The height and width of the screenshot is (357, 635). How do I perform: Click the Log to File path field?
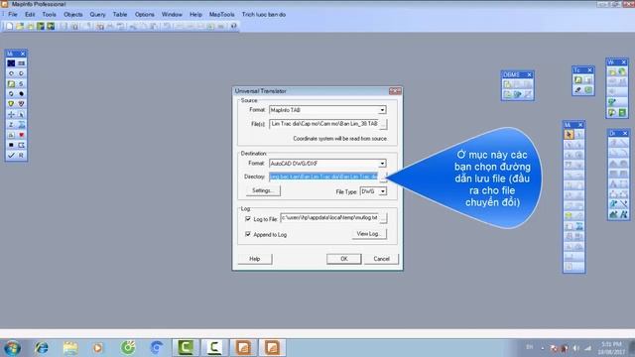coord(329,218)
